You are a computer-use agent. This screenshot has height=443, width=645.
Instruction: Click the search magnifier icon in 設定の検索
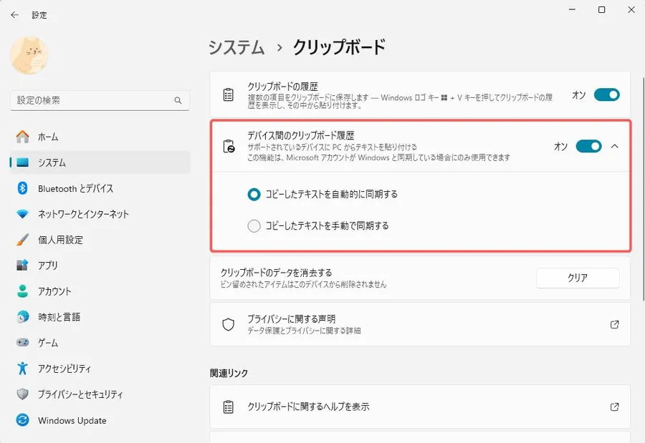(x=178, y=101)
